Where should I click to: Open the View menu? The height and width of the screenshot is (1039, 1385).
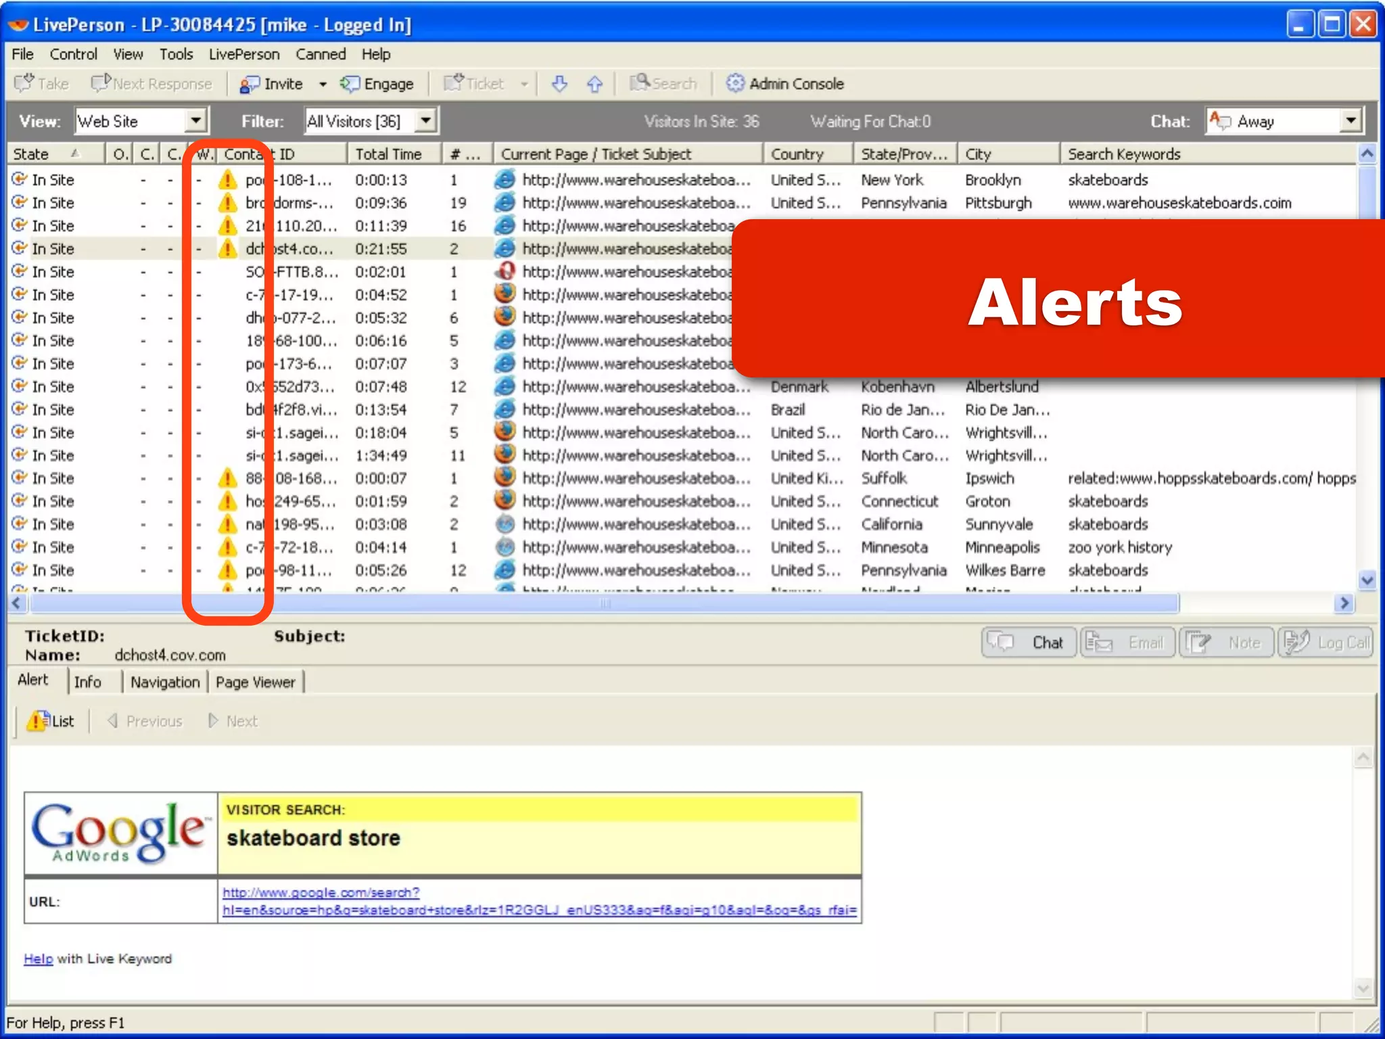tap(128, 54)
